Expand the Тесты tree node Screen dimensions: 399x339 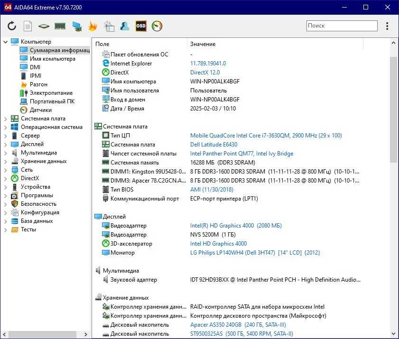pos(5,229)
